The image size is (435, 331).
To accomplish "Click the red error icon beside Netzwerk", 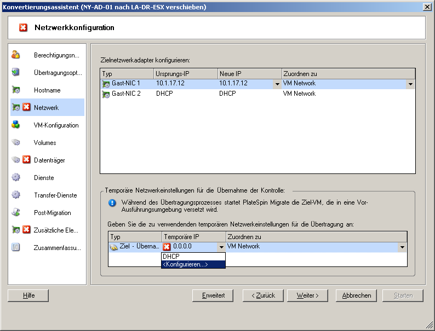I will (x=26, y=107).
